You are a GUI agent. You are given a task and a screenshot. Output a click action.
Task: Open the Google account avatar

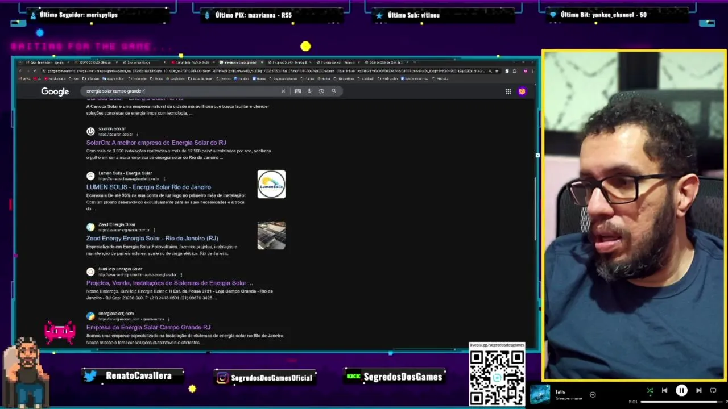[x=522, y=91]
